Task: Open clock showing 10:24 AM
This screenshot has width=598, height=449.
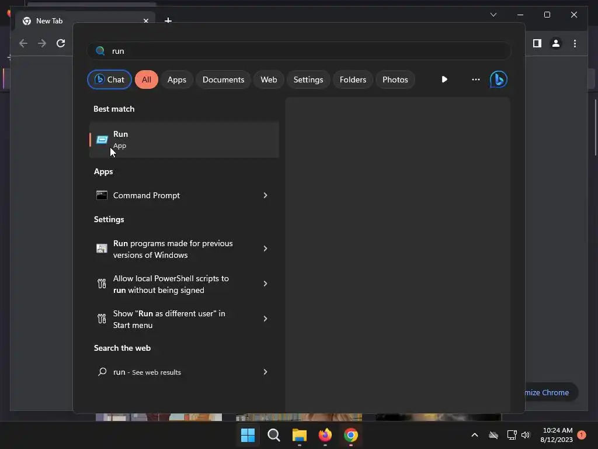Action: (x=557, y=435)
